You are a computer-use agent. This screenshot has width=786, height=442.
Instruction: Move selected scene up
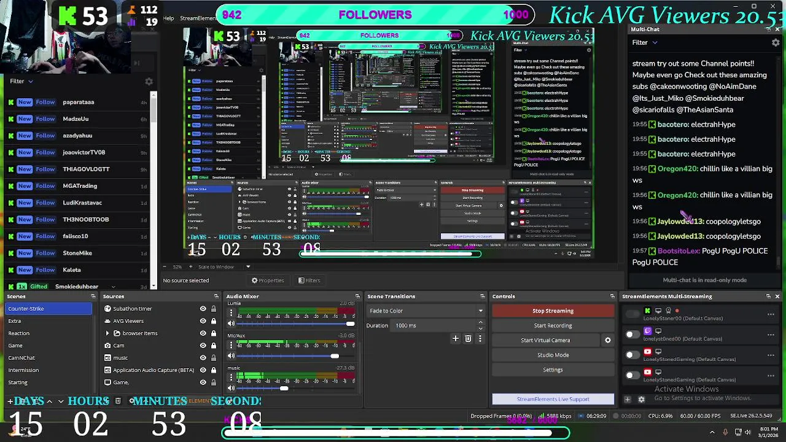[x=49, y=401]
